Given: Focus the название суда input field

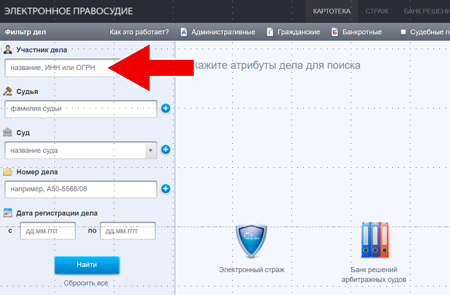Looking at the screenshot, I should [x=75, y=150].
